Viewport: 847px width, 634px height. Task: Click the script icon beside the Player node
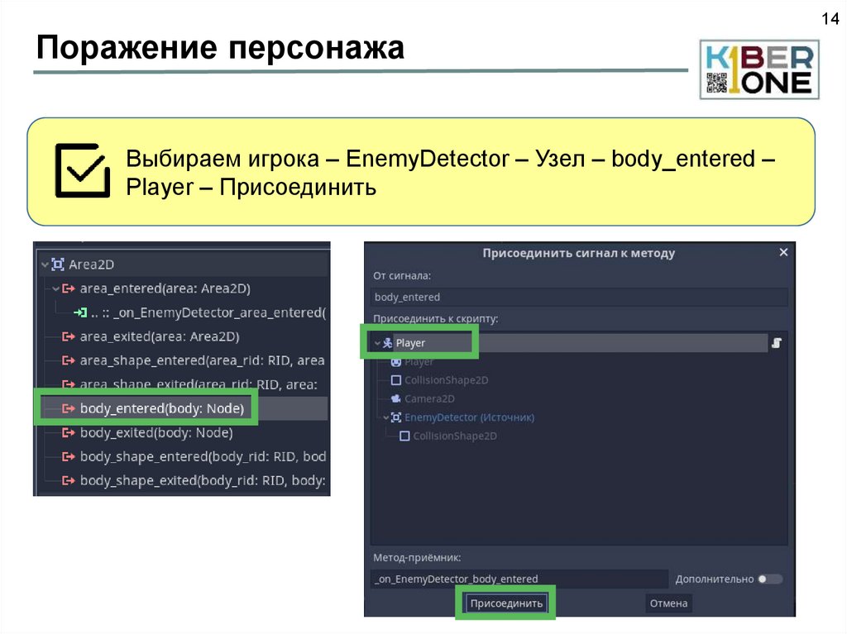click(777, 342)
